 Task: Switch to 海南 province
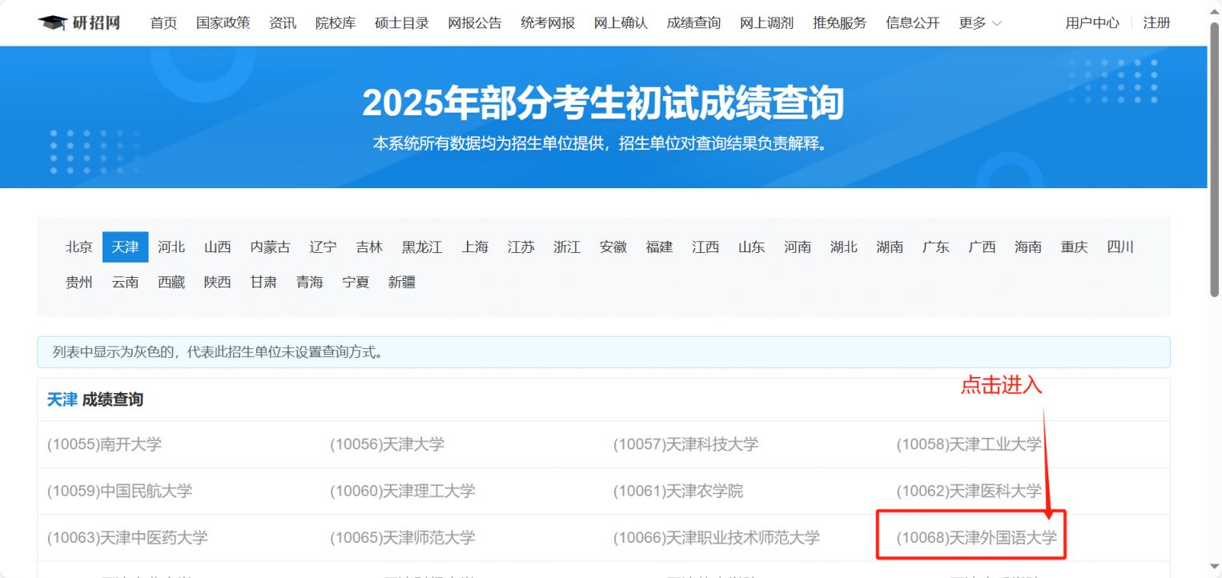point(1028,247)
